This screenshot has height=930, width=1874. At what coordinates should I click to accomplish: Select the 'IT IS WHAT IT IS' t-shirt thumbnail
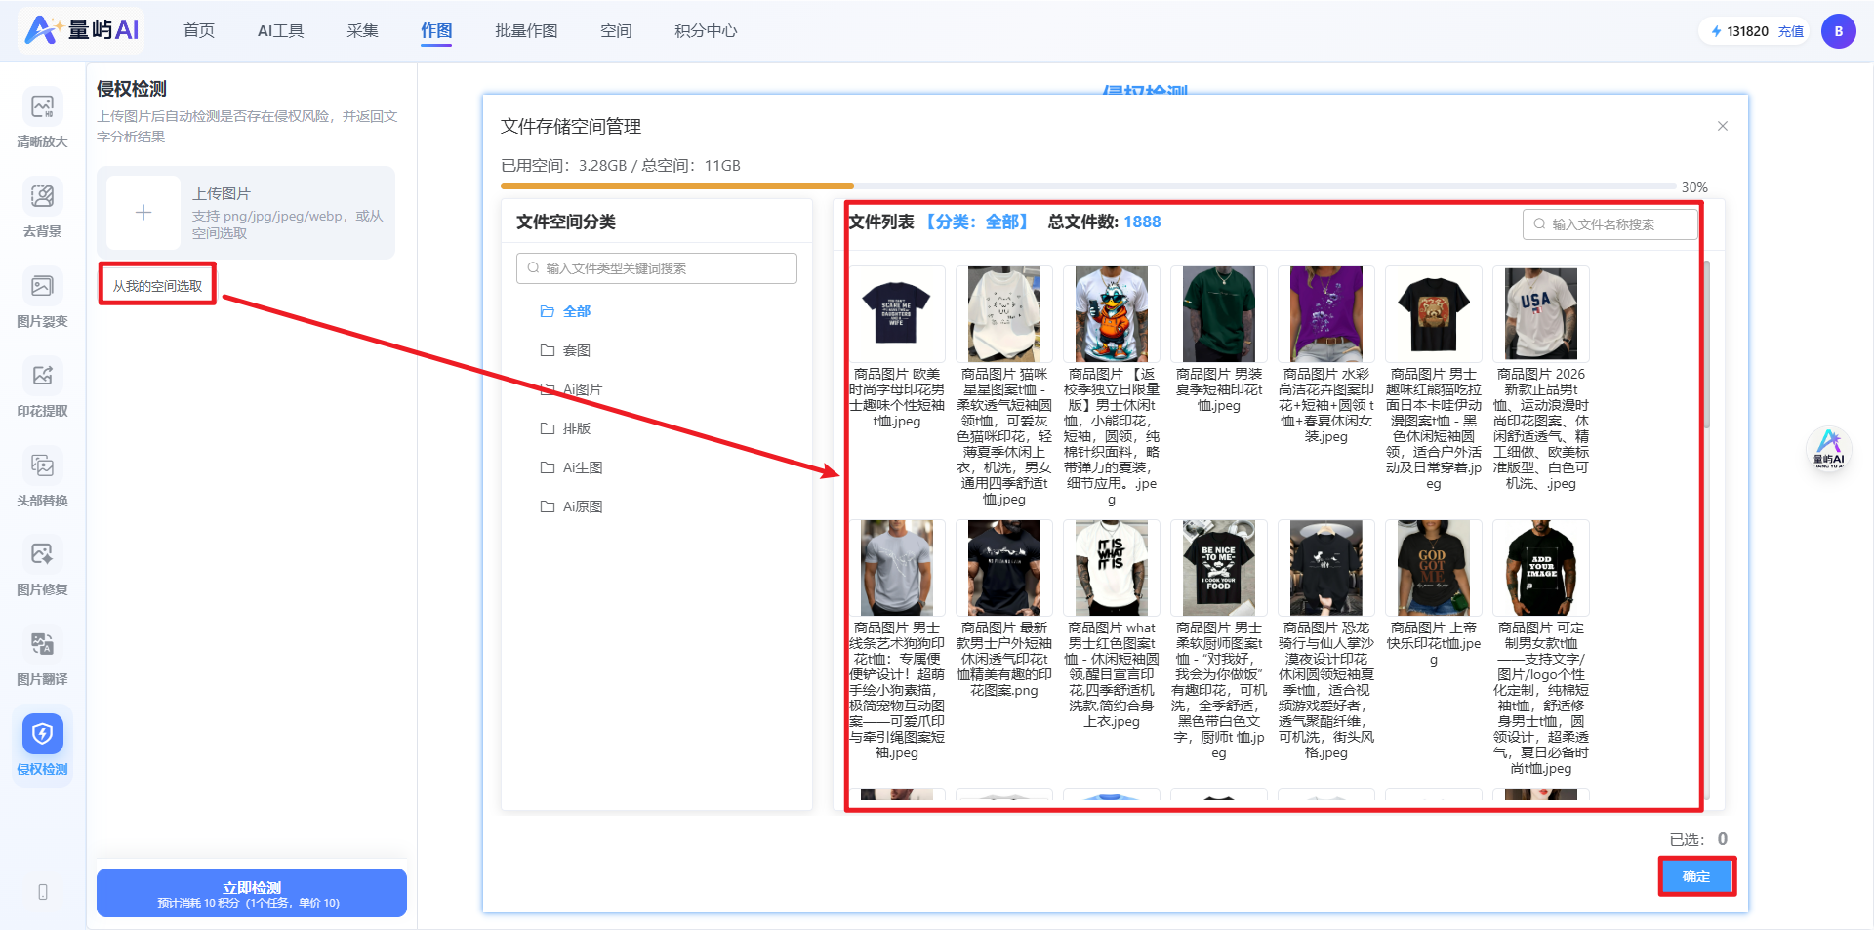[1112, 568]
